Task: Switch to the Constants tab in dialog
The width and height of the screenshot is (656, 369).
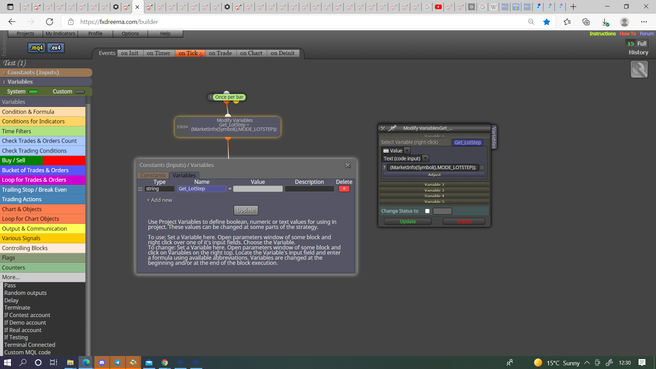Action: point(153,175)
